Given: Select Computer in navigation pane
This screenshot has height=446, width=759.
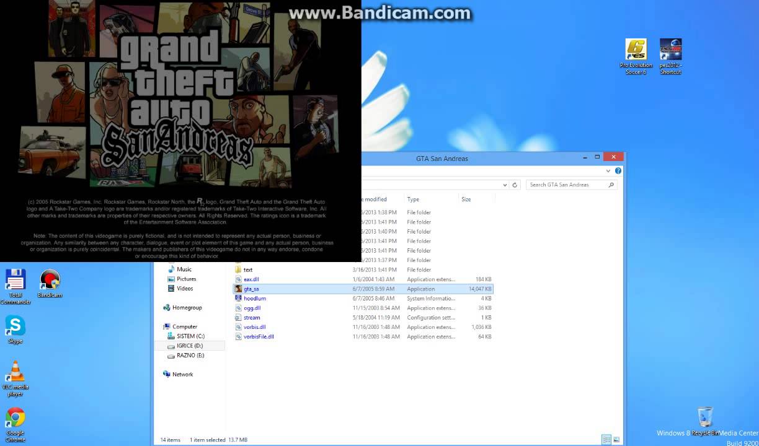Looking at the screenshot, I should [185, 327].
